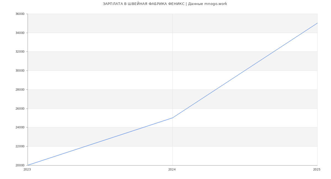Click the chart title mentioning mnogo.work
The height and width of the screenshot is (179, 331).
tap(165, 4)
